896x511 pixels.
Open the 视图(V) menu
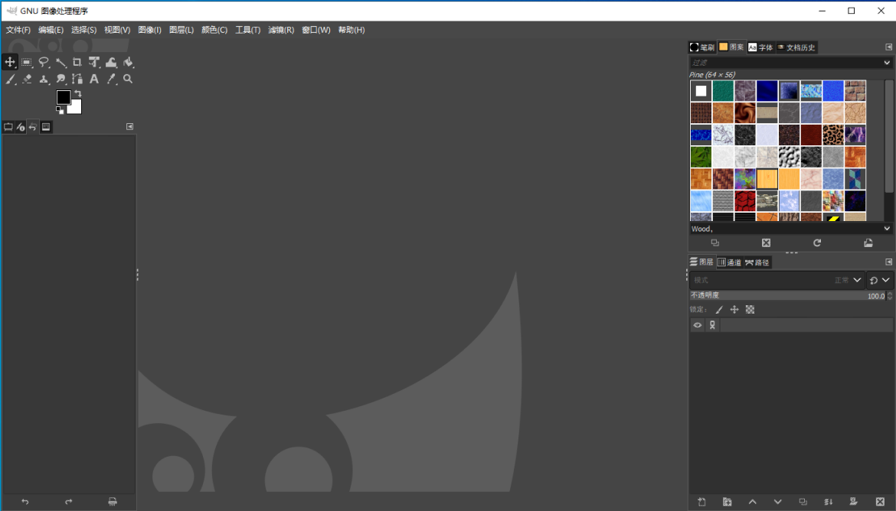point(117,30)
